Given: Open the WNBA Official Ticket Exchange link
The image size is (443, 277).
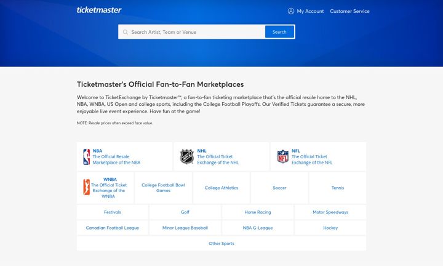Looking at the screenshot, I should coord(105,188).
